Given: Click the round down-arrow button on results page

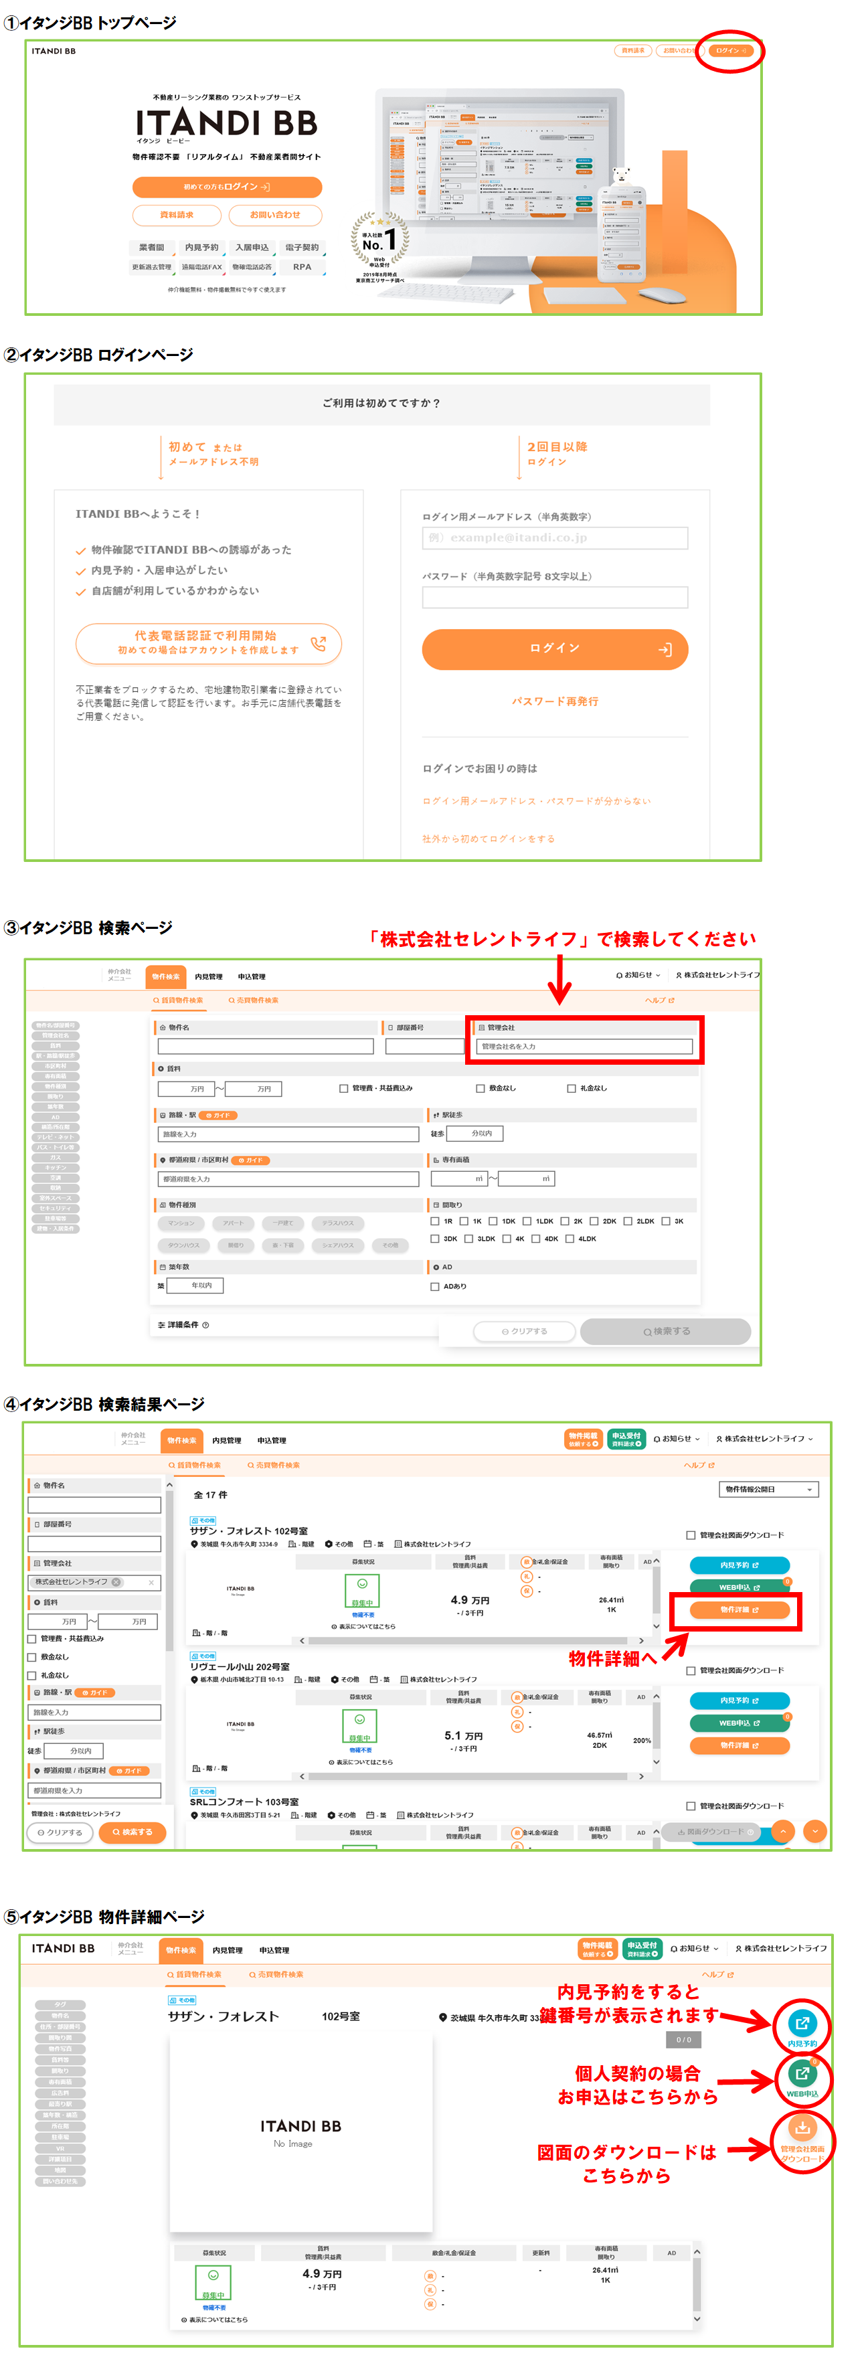Looking at the screenshot, I should click(815, 1830).
